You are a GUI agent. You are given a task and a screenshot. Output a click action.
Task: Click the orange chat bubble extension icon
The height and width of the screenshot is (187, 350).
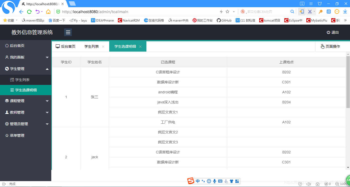[337, 12]
